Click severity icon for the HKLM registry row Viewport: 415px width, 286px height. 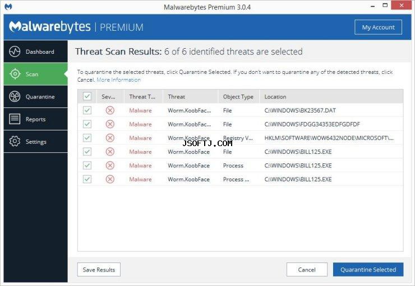pos(110,138)
